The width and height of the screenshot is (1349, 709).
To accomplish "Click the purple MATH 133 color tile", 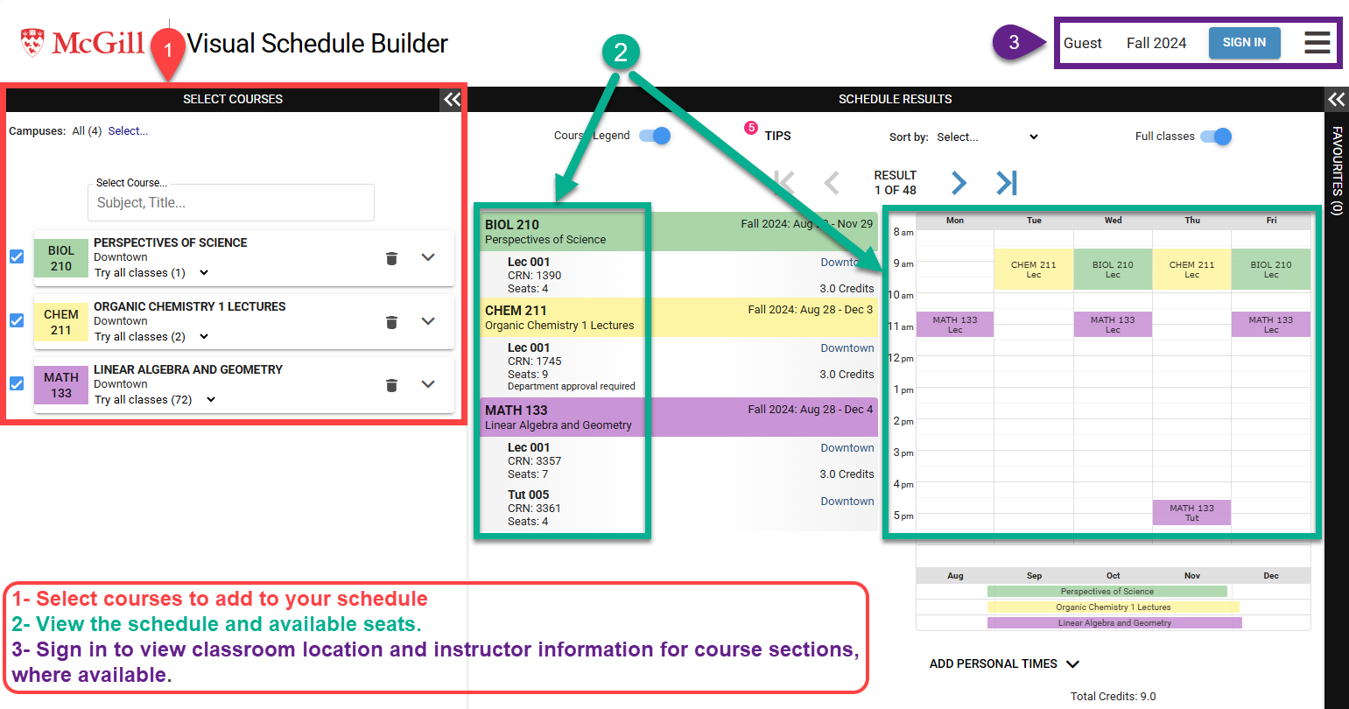I will [x=61, y=385].
